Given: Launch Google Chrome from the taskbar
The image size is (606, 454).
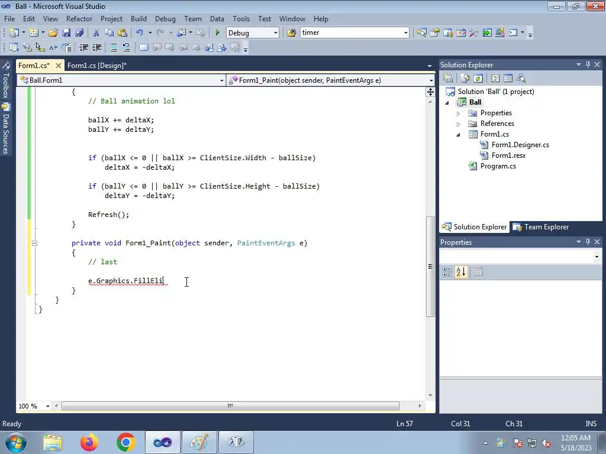Looking at the screenshot, I should pyautogui.click(x=125, y=442).
